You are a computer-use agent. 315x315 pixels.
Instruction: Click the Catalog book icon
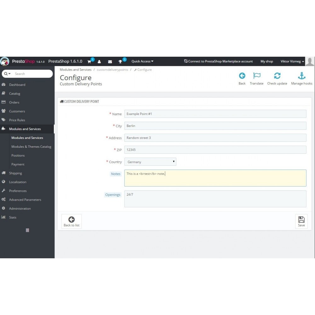[x=3, y=93]
